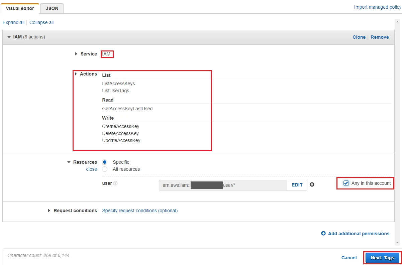This screenshot has height=265, width=402.
Task: Click the CreateAccessKey action
Action: [120, 126]
